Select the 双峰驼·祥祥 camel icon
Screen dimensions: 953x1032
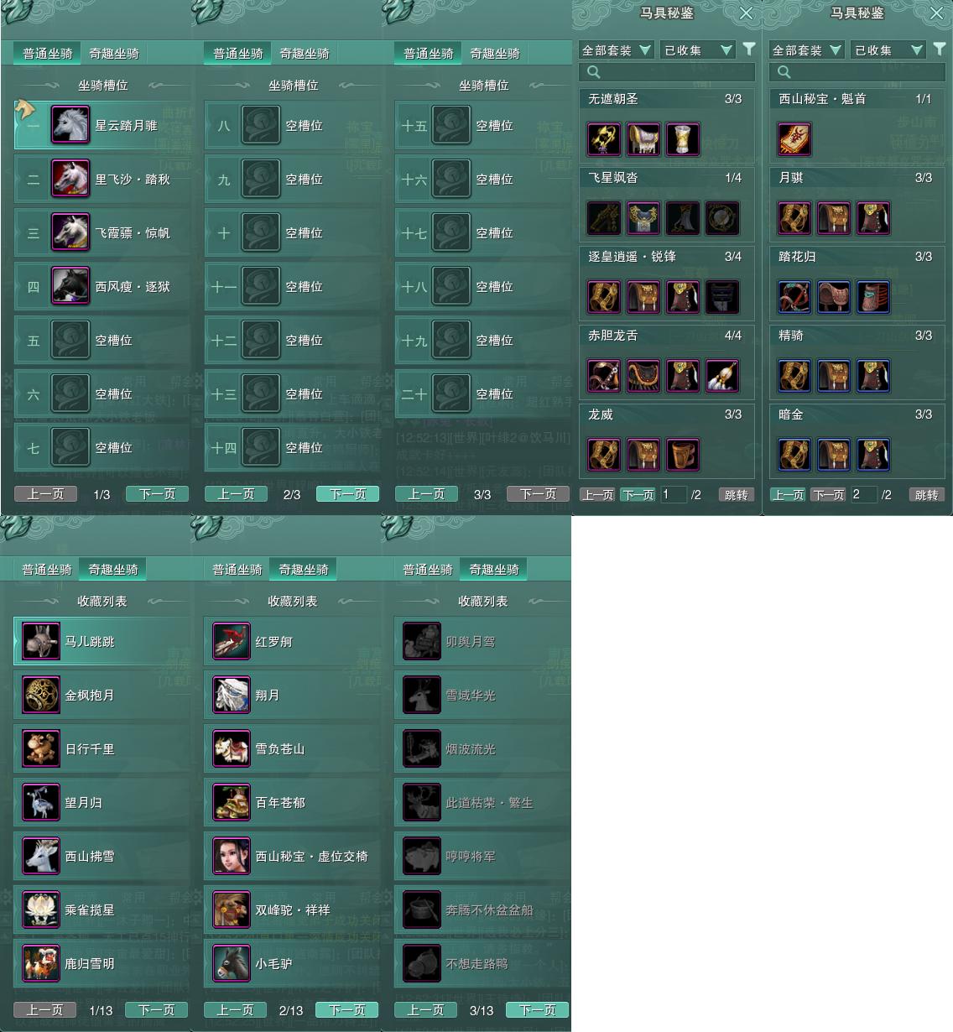[x=232, y=910]
